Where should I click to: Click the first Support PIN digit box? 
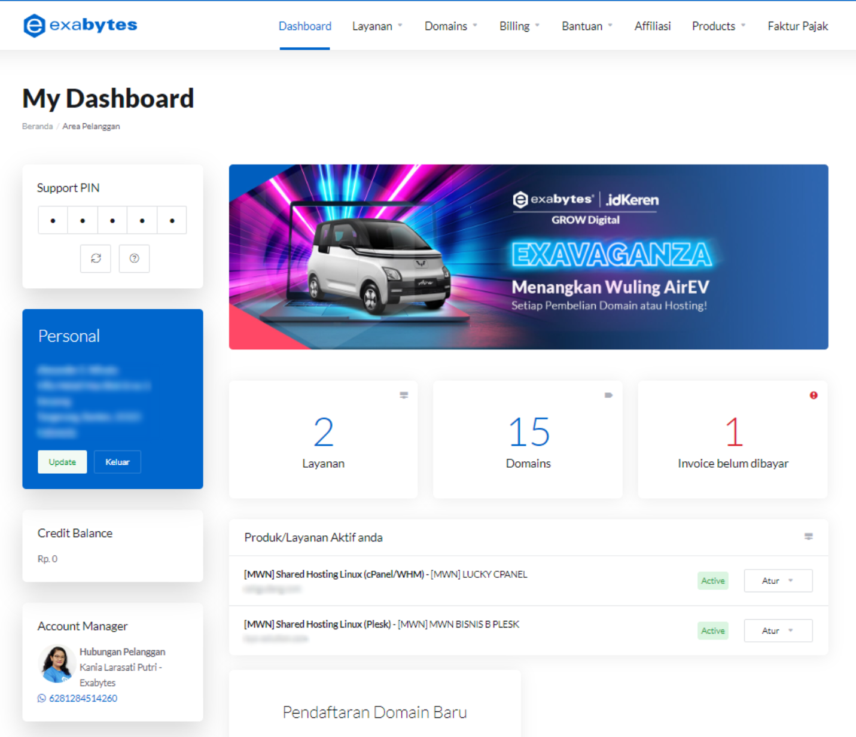coord(53,220)
